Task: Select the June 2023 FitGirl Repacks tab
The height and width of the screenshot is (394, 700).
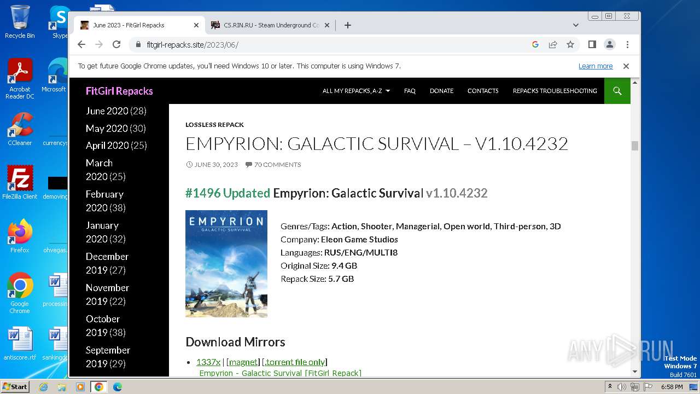Action: 139,25
